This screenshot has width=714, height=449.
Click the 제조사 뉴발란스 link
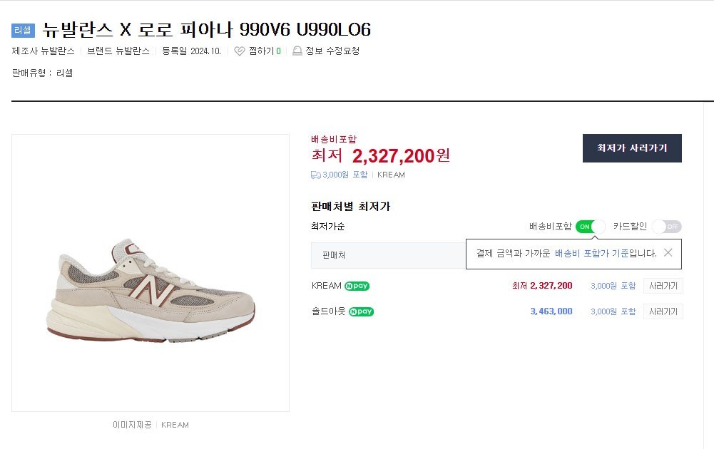click(44, 51)
